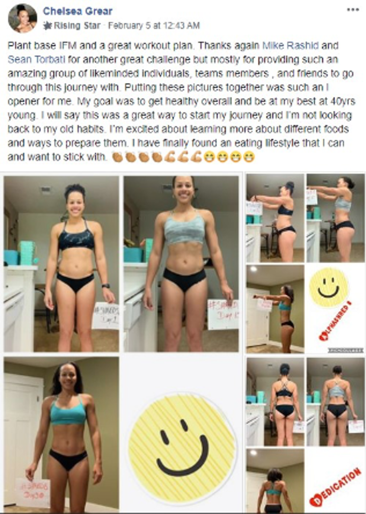
Task: Open the Day 1 front-view photo
Action: pos(61,264)
